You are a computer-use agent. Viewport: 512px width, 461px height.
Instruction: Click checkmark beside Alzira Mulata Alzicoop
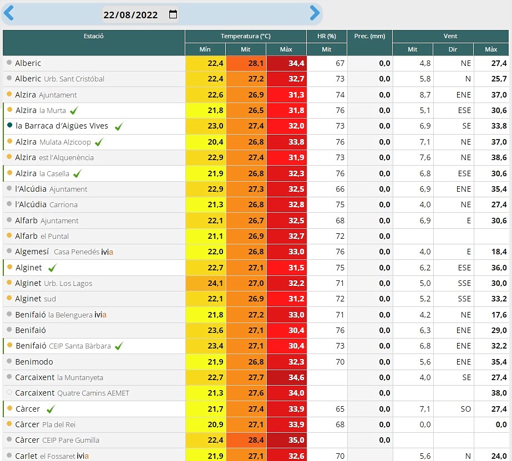[99, 142]
